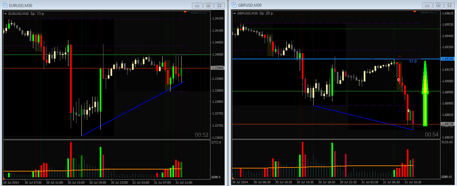This screenshot has width=457, height=186.
Task: Click price scale value 1.33655
Action: pos(217,138)
